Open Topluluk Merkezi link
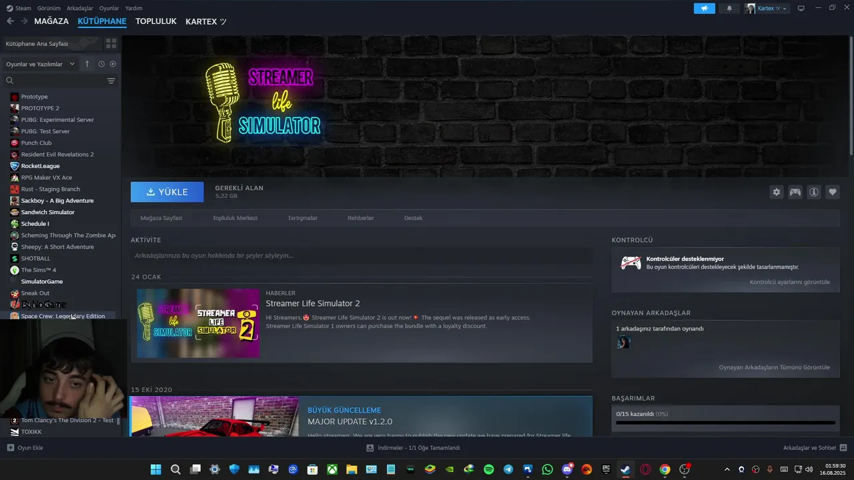Screen dimensions: 854x480 coord(235,218)
